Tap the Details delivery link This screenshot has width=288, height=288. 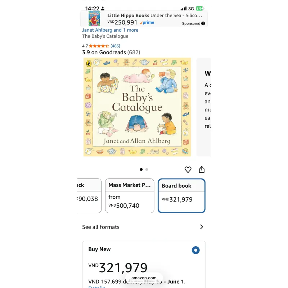tap(97, 287)
